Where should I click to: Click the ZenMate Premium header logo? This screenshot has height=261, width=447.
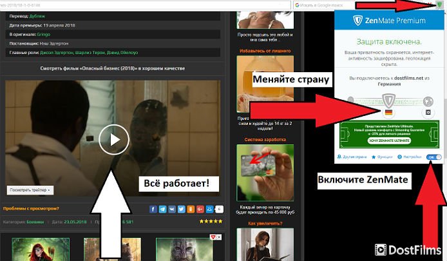click(389, 21)
